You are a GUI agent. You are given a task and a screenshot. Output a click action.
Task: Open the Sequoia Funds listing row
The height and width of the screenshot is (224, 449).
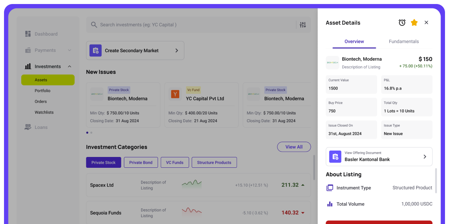[198, 212]
